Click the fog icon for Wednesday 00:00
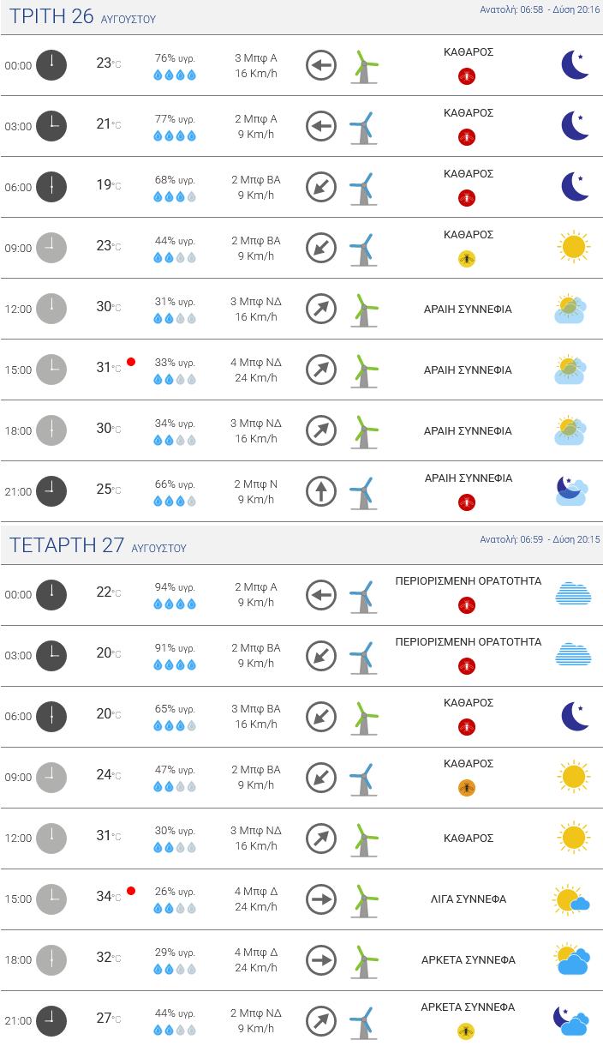Screen dimensions: 603x1046 click(x=573, y=593)
